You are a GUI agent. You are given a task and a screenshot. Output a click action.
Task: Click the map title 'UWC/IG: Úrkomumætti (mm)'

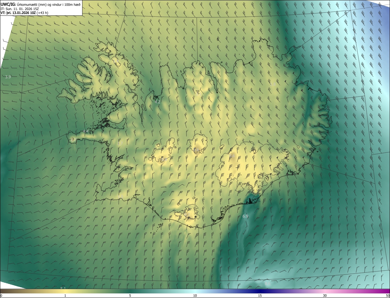click(x=24, y=5)
